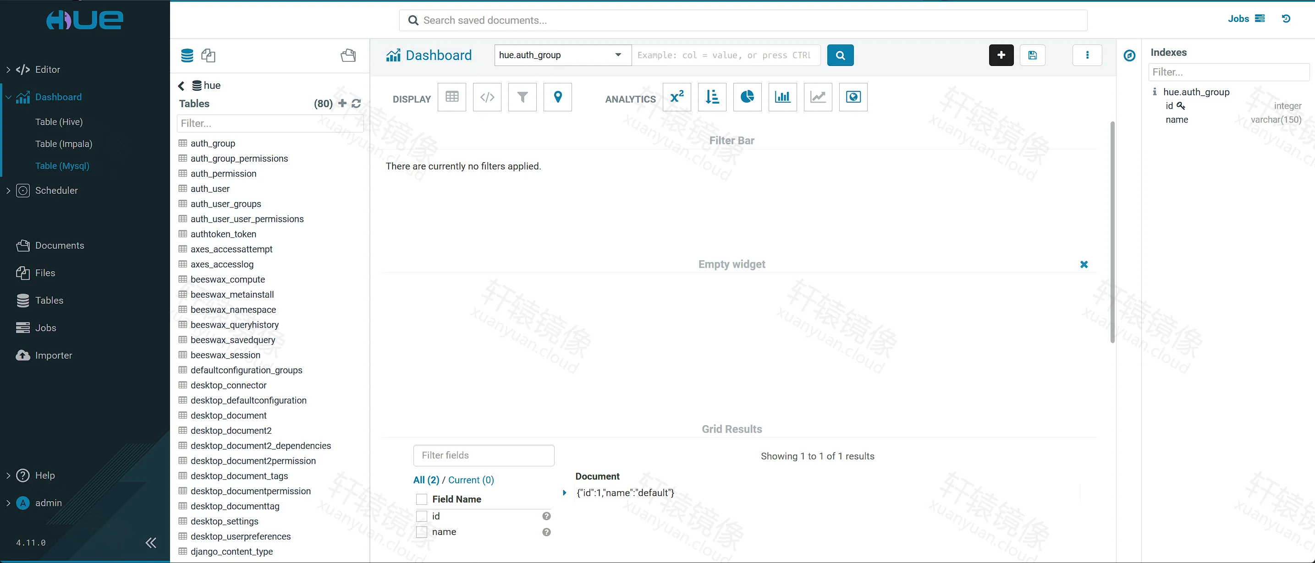This screenshot has height=563, width=1315.
Task: Add a new table with the plus icon
Action: tap(342, 104)
